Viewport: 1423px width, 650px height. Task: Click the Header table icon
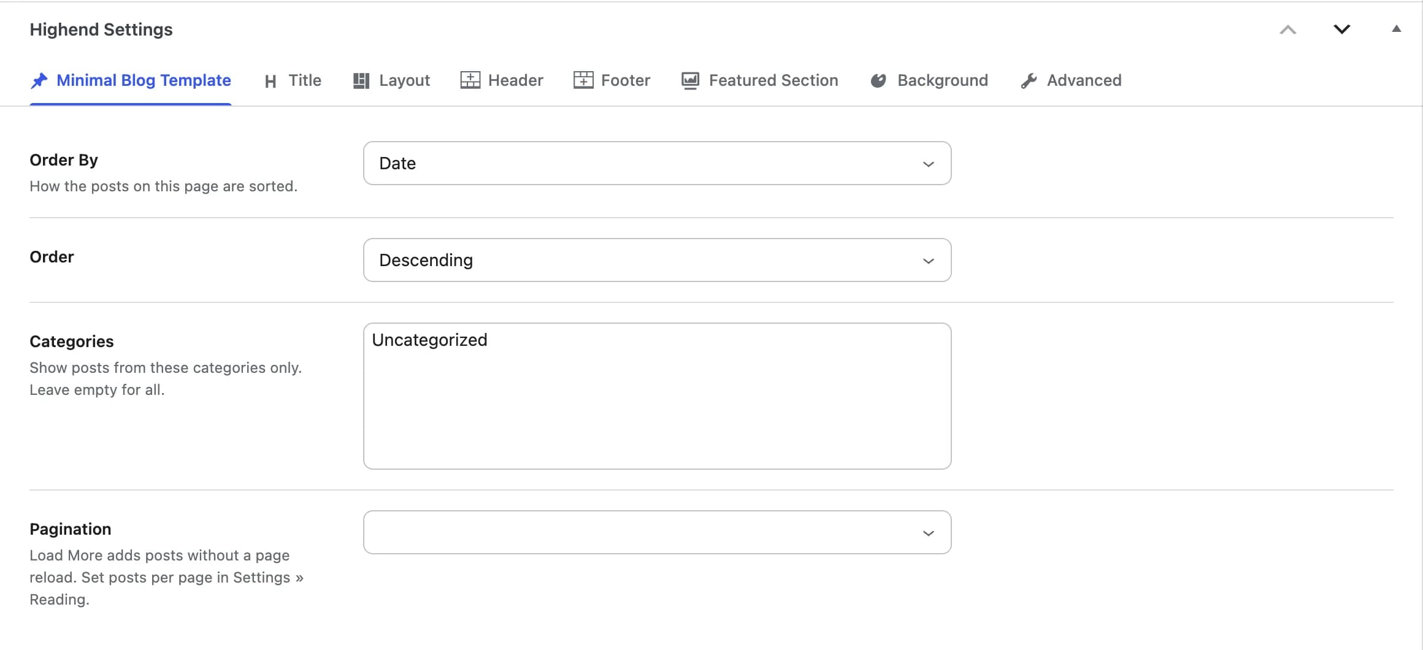click(470, 80)
